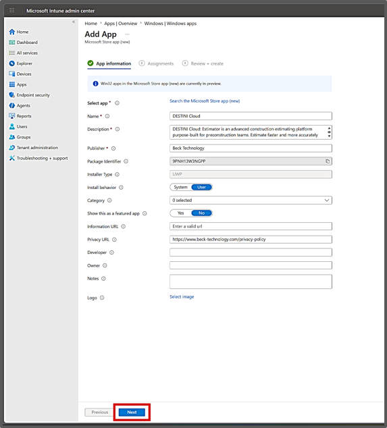Click the Previous button
387x428 pixels.
tap(100, 412)
